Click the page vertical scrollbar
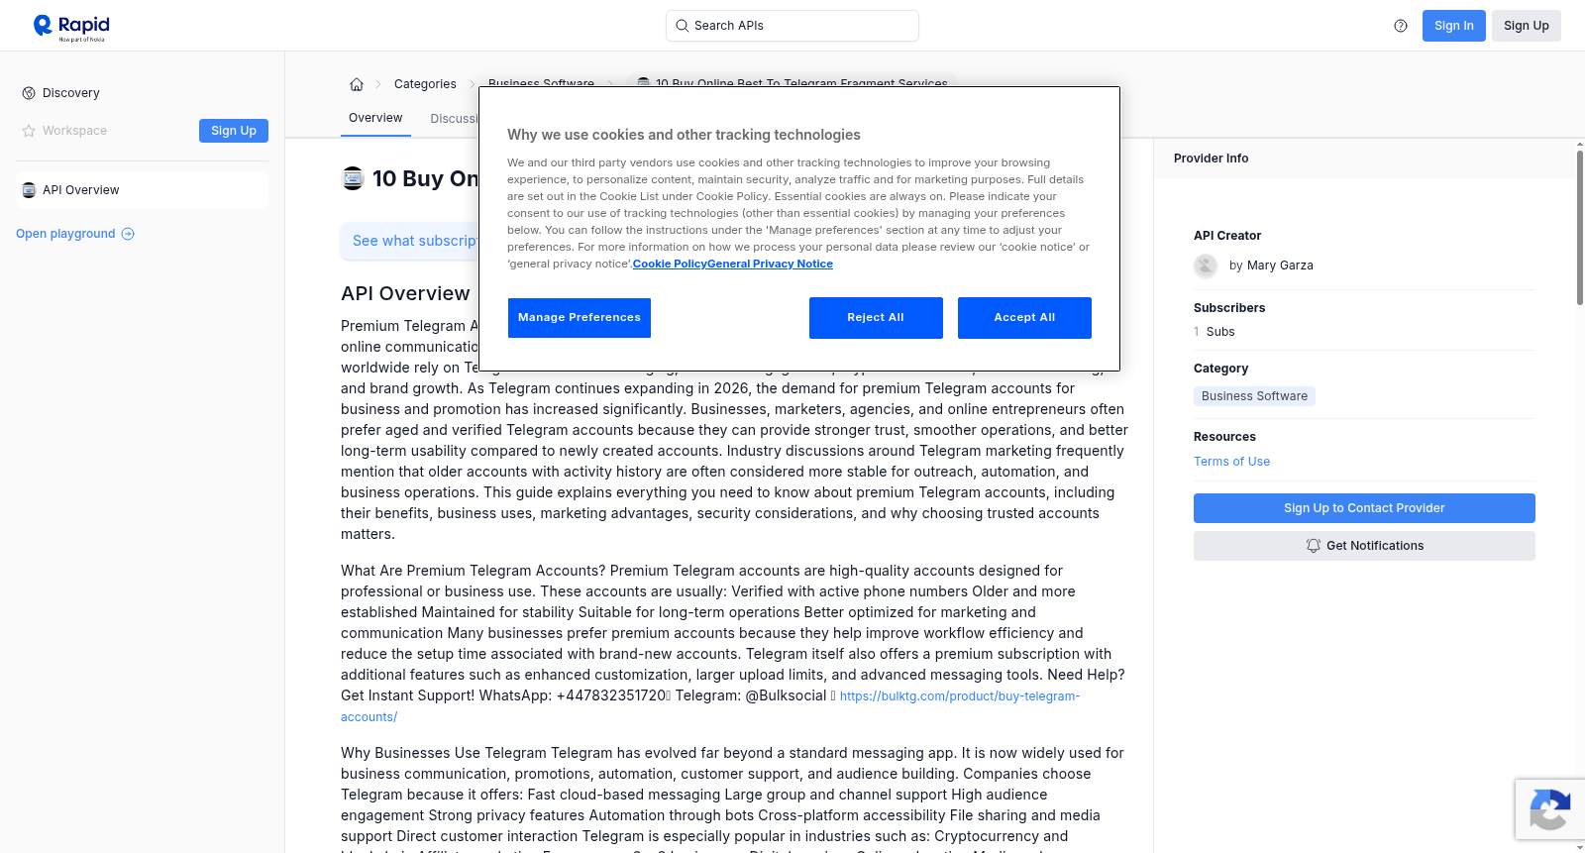The width and height of the screenshot is (1585, 853). pyautogui.click(x=1579, y=228)
